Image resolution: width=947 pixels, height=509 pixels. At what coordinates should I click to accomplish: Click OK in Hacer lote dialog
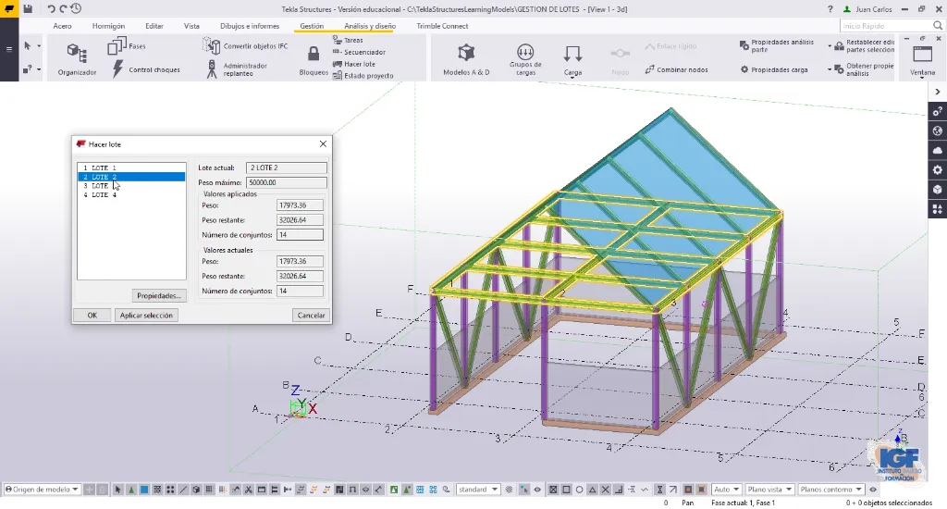point(92,315)
